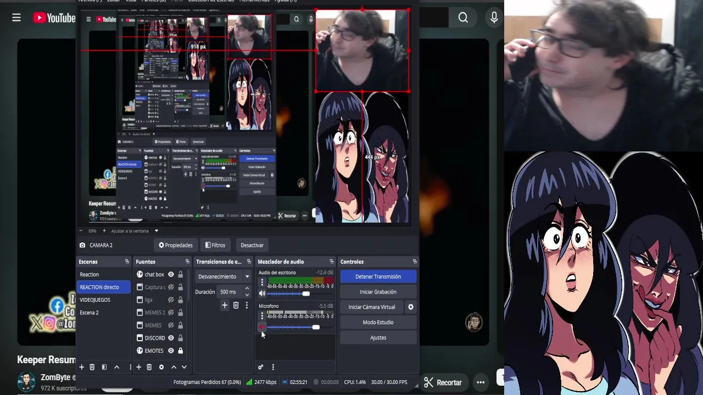Add a new transition with plus icon
703x395 pixels.
224,306
